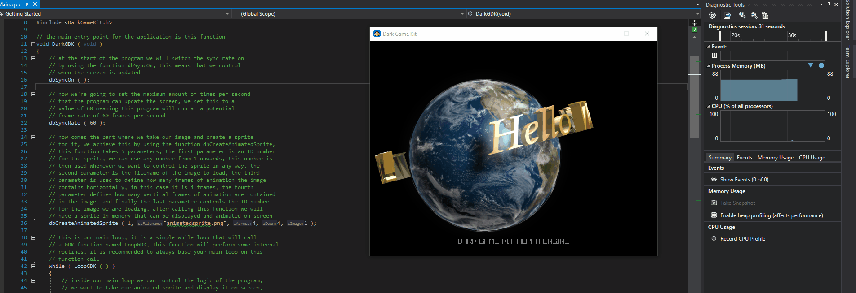Click the 20s mark on the timeline ruler
This screenshot has height=293, width=856.
(736, 35)
